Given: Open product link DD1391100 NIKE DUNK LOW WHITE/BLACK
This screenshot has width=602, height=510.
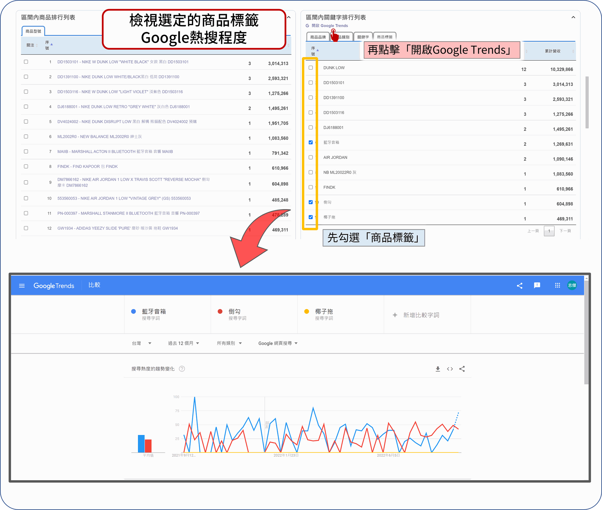Looking at the screenshot, I should (118, 77).
